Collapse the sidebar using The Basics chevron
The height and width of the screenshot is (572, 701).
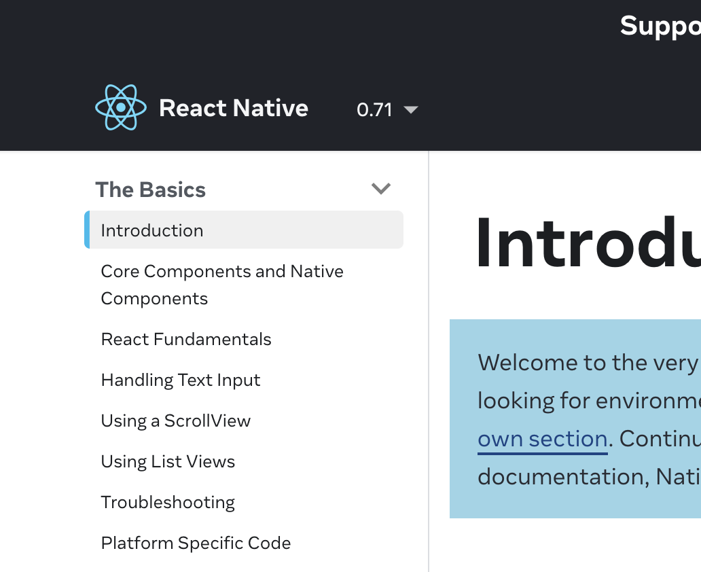(x=381, y=189)
